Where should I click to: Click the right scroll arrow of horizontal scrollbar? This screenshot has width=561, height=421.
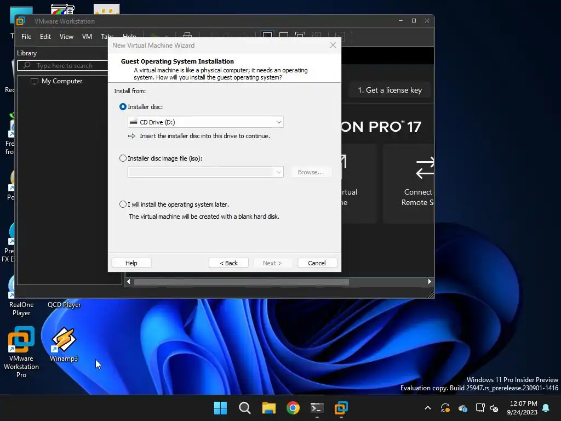click(430, 282)
